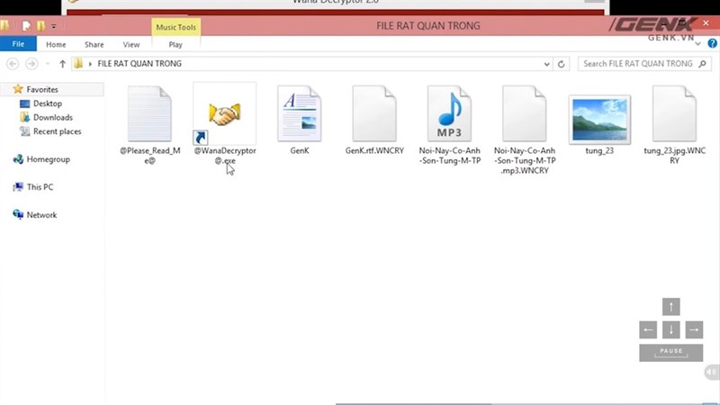Open the Play tab under Music Tools
Viewport: 720px width, 405px height.
175,44
